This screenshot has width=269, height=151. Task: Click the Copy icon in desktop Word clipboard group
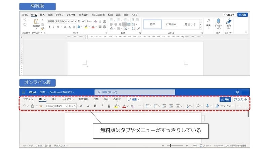[x=43, y=24]
